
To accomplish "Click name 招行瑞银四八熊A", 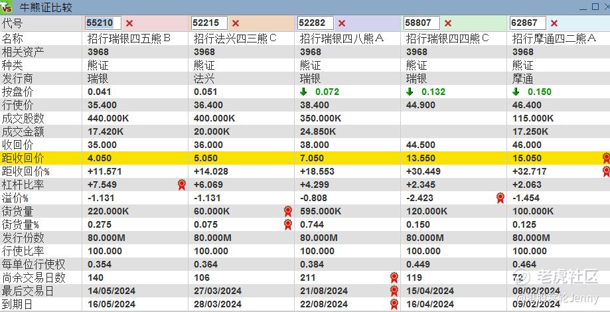I will [342, 39].
